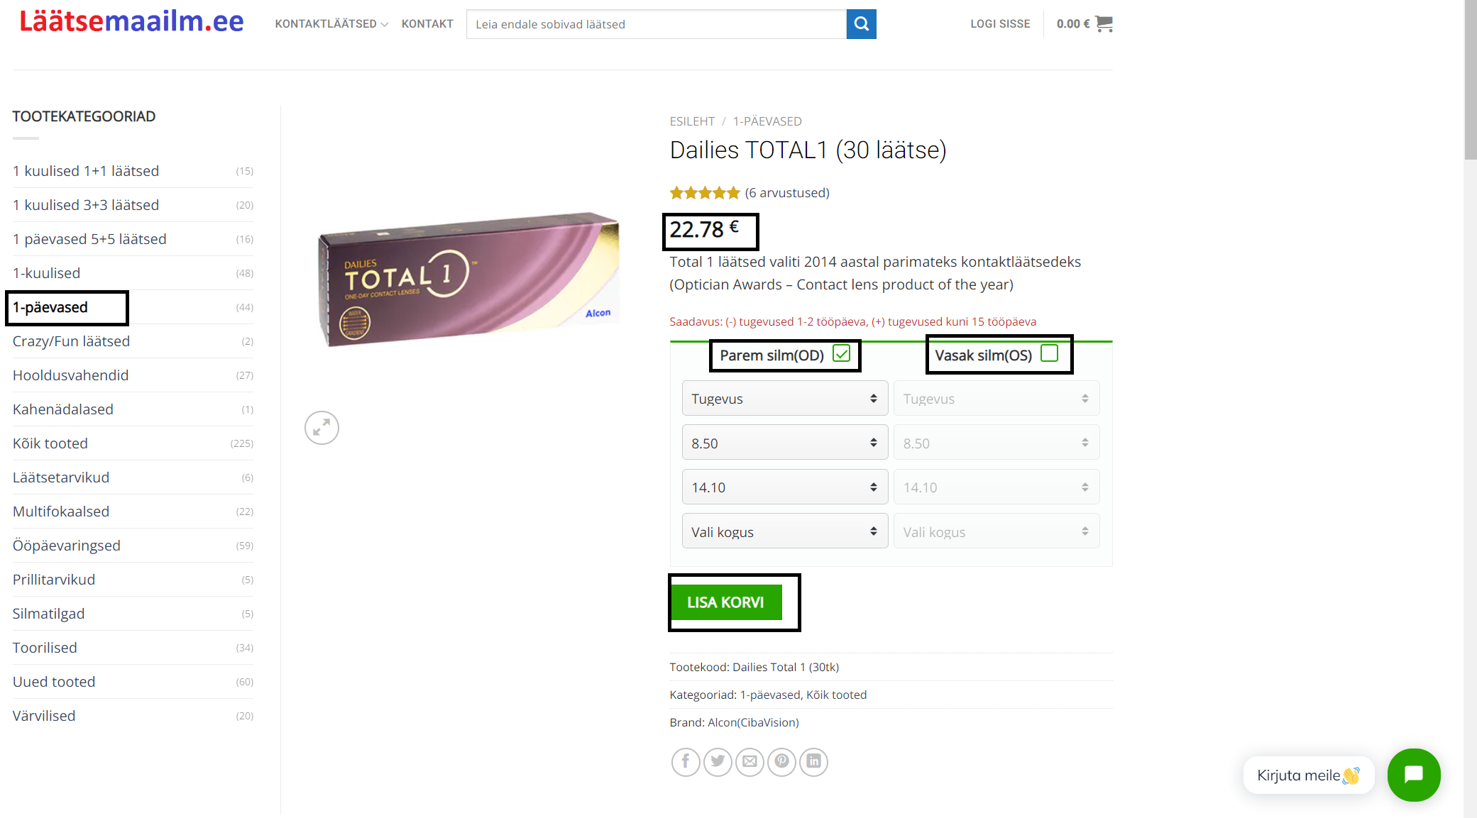Click the five-star rating stars
Image resolution: width=1477 pixels, height=818 pixels.
point(705,193)
